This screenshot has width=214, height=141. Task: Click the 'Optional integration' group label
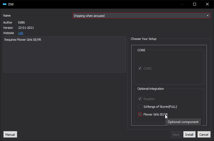[x=151, y=89]
